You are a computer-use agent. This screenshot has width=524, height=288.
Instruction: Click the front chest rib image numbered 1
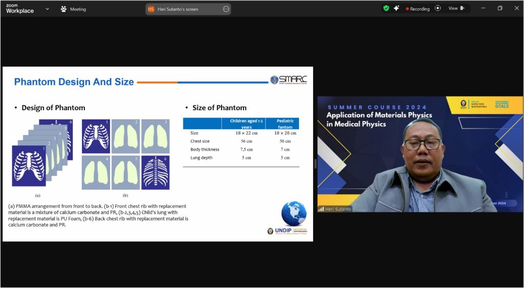[x=96, y=136]
